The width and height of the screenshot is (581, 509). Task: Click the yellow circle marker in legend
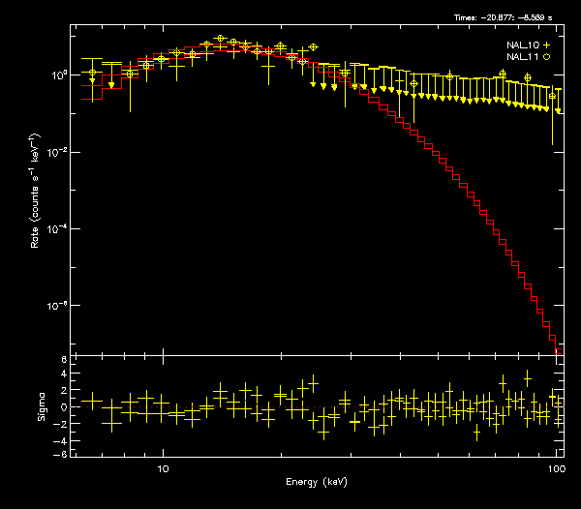pos(546,57)
